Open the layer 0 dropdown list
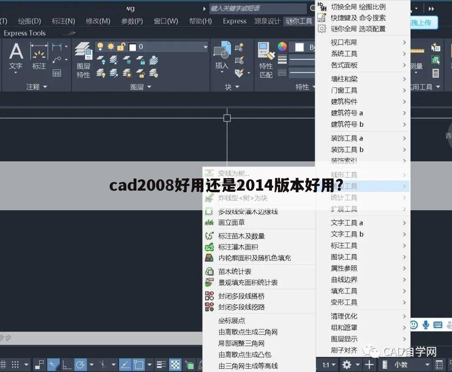This screenshot has height=372, width=452. point(205,47)
